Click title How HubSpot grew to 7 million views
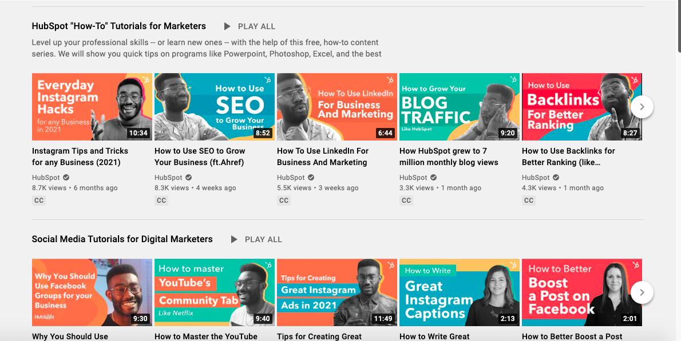 point(449,157)
